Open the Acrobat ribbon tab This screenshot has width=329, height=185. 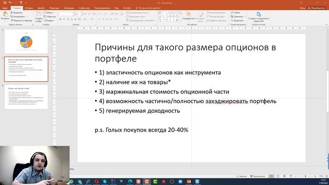coord(127,8)
